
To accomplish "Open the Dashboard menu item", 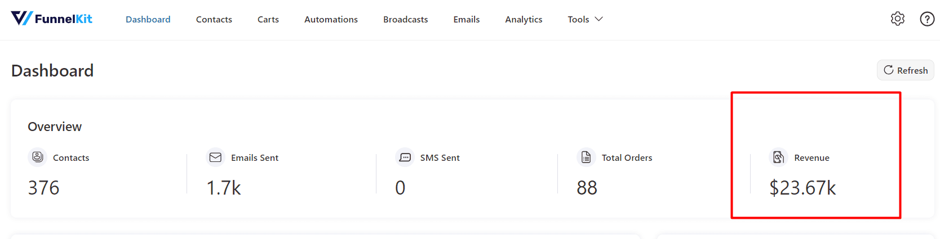I will (x=148, y=19).
